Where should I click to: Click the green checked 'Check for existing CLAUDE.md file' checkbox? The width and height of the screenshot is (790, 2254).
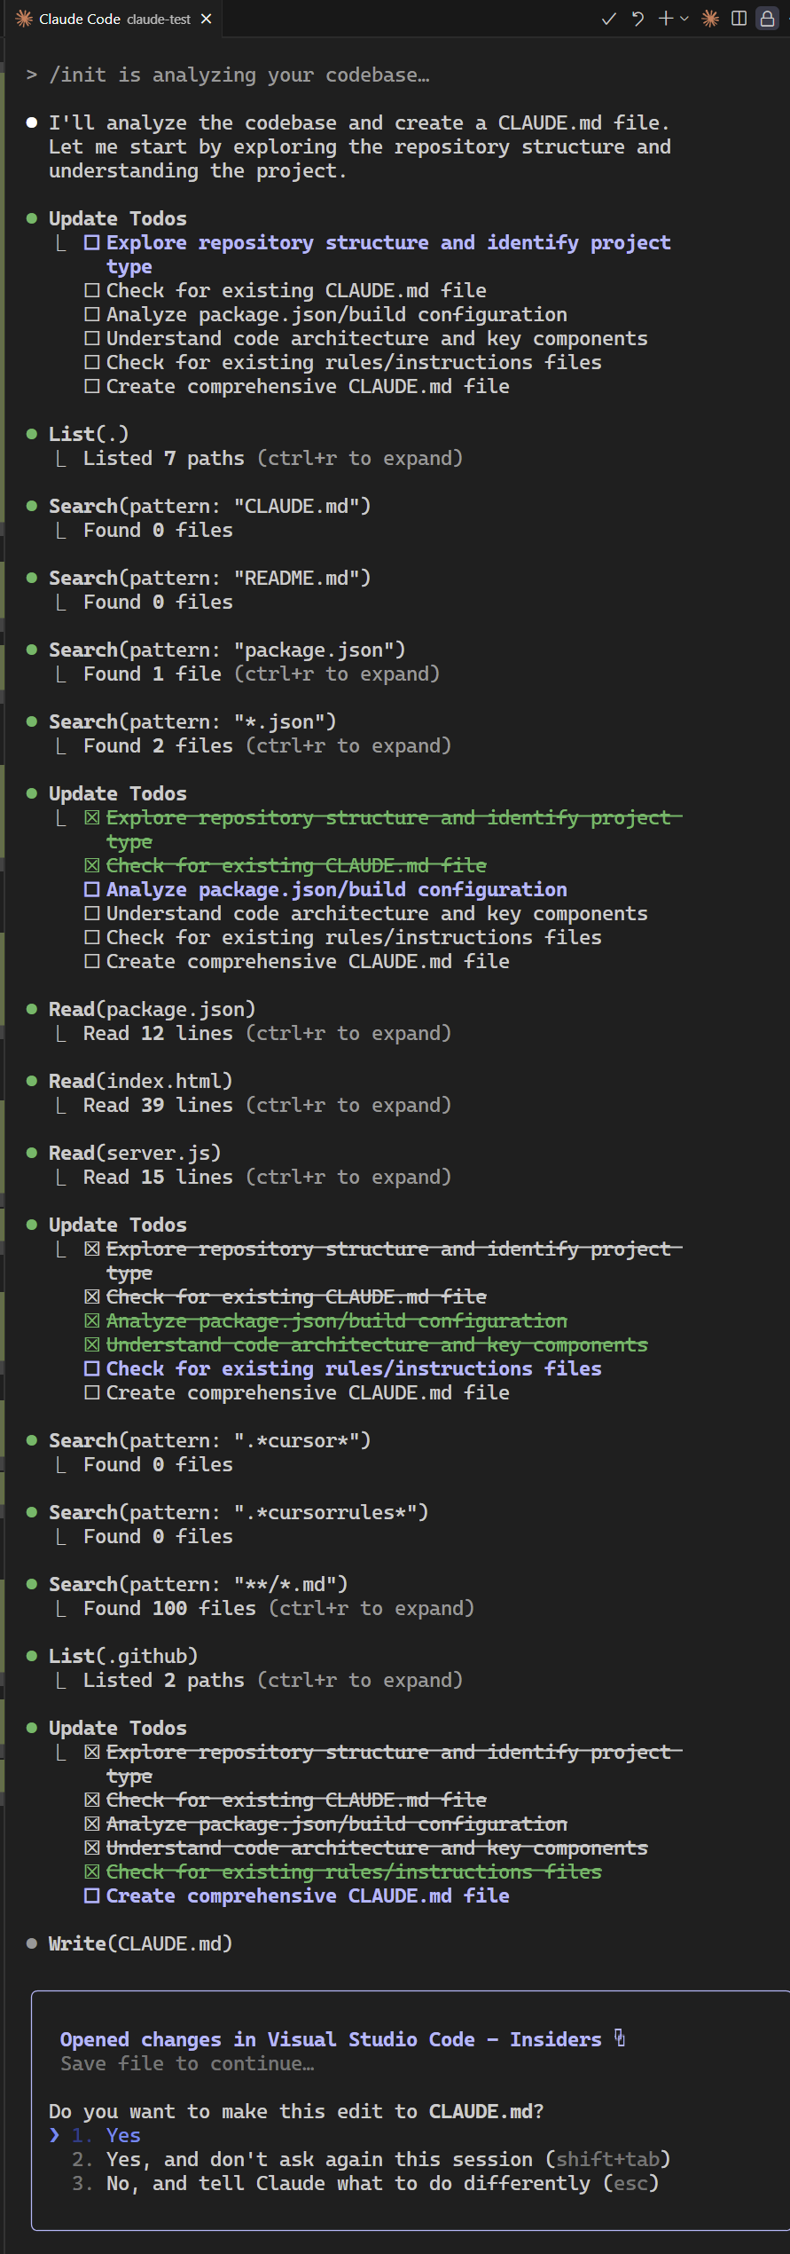point(92,865)
